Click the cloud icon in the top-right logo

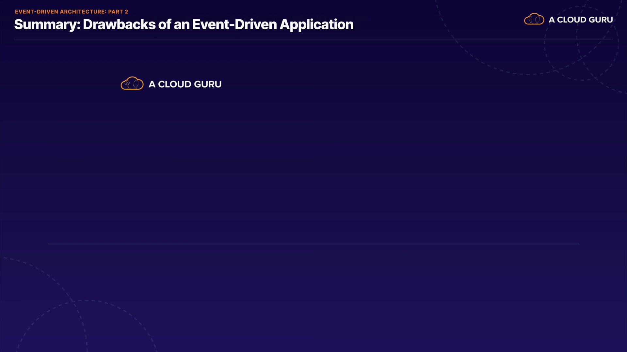[534, 19]
